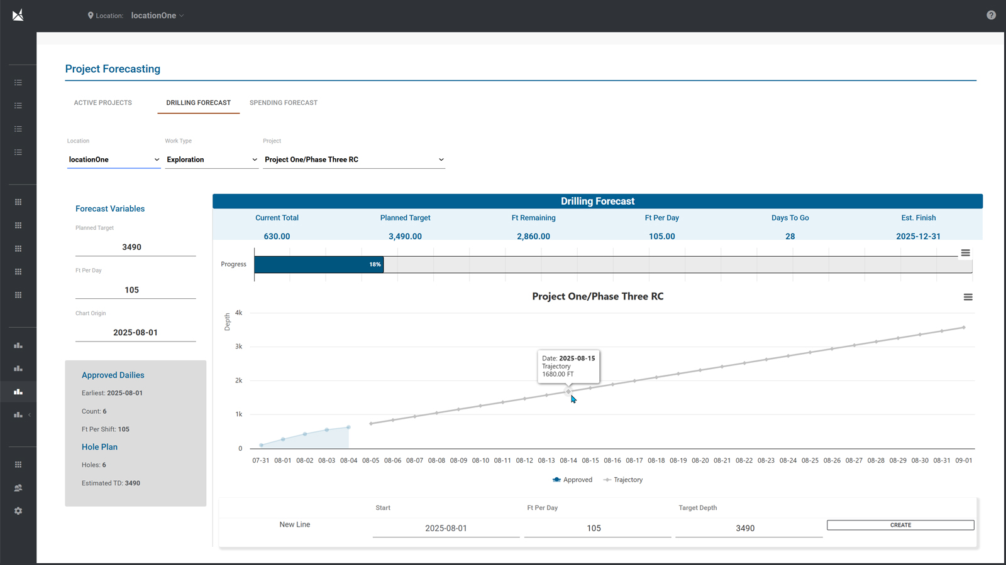
Task: Click the location pin icon in header
Action: (91, 16)
